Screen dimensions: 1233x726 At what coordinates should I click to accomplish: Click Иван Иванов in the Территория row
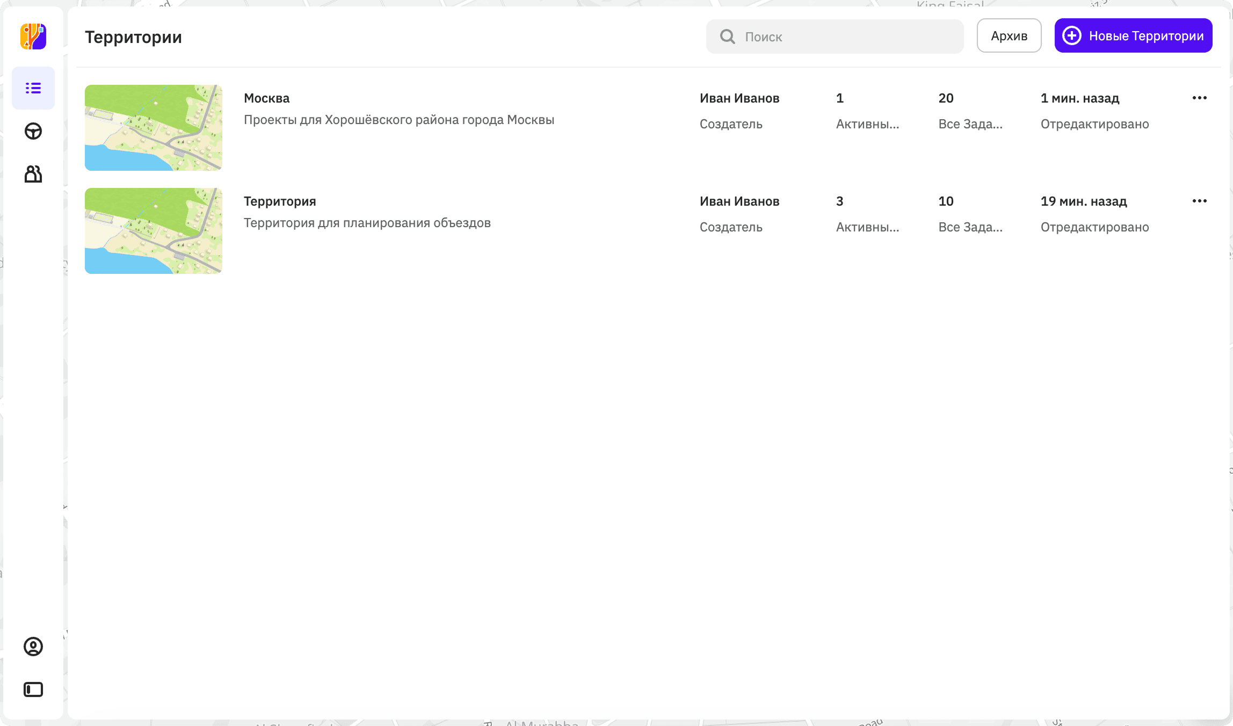click(739, 201)
